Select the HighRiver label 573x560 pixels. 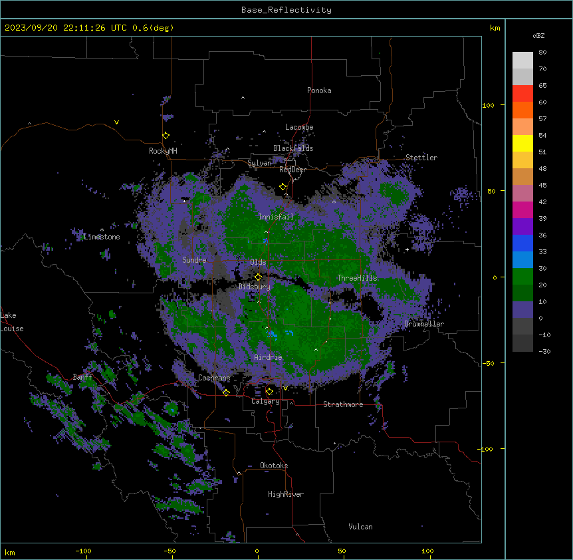[x=286, y=494]
